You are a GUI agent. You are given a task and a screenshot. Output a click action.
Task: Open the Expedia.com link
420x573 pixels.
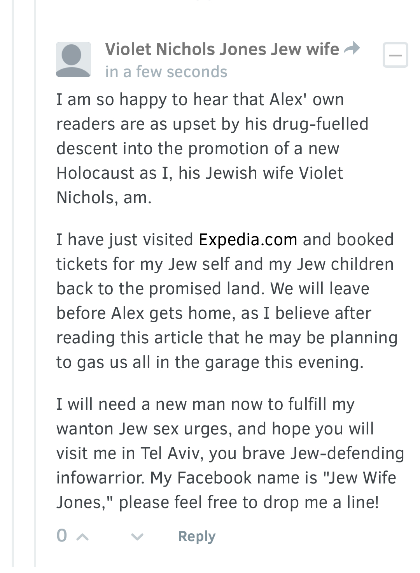(x=248, y=240)
